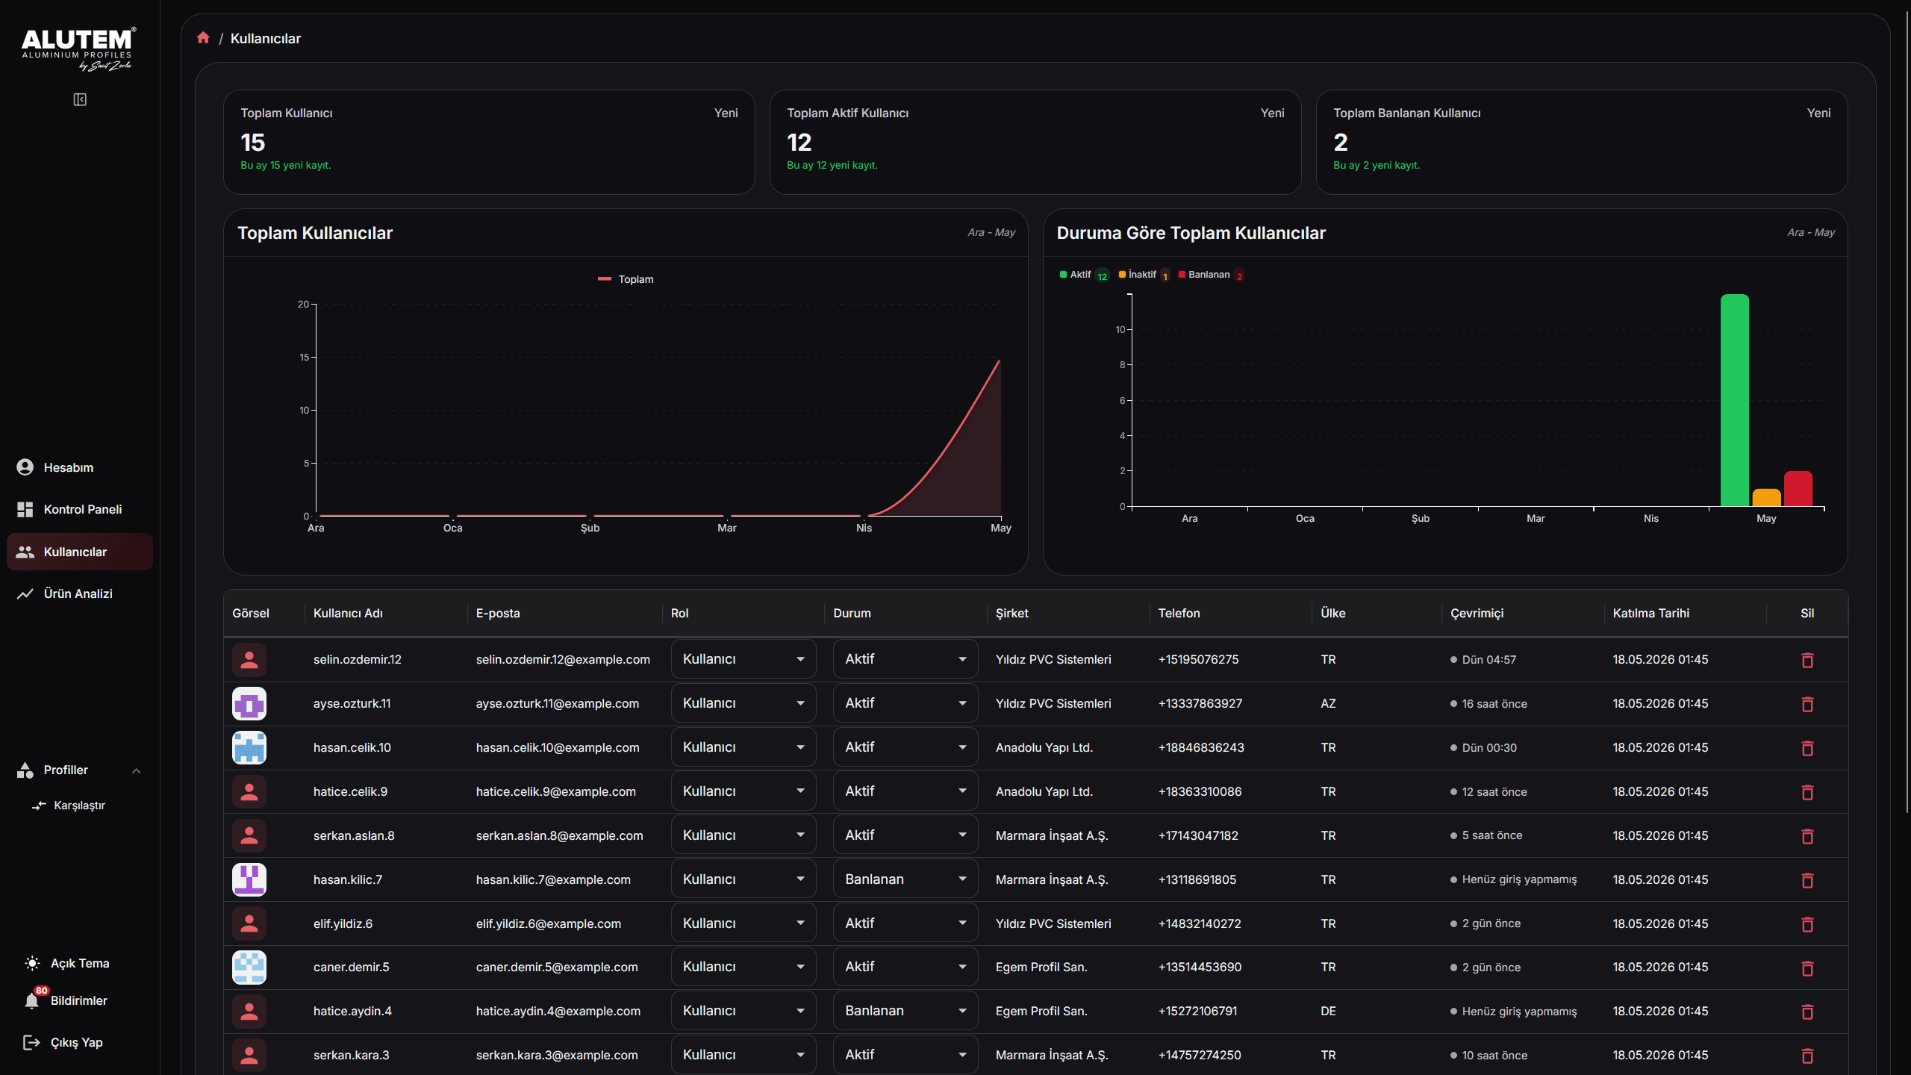Open Karşılaştır compare item
The height and width of the screenshot is (1075, 1911).
pos(72,806)
